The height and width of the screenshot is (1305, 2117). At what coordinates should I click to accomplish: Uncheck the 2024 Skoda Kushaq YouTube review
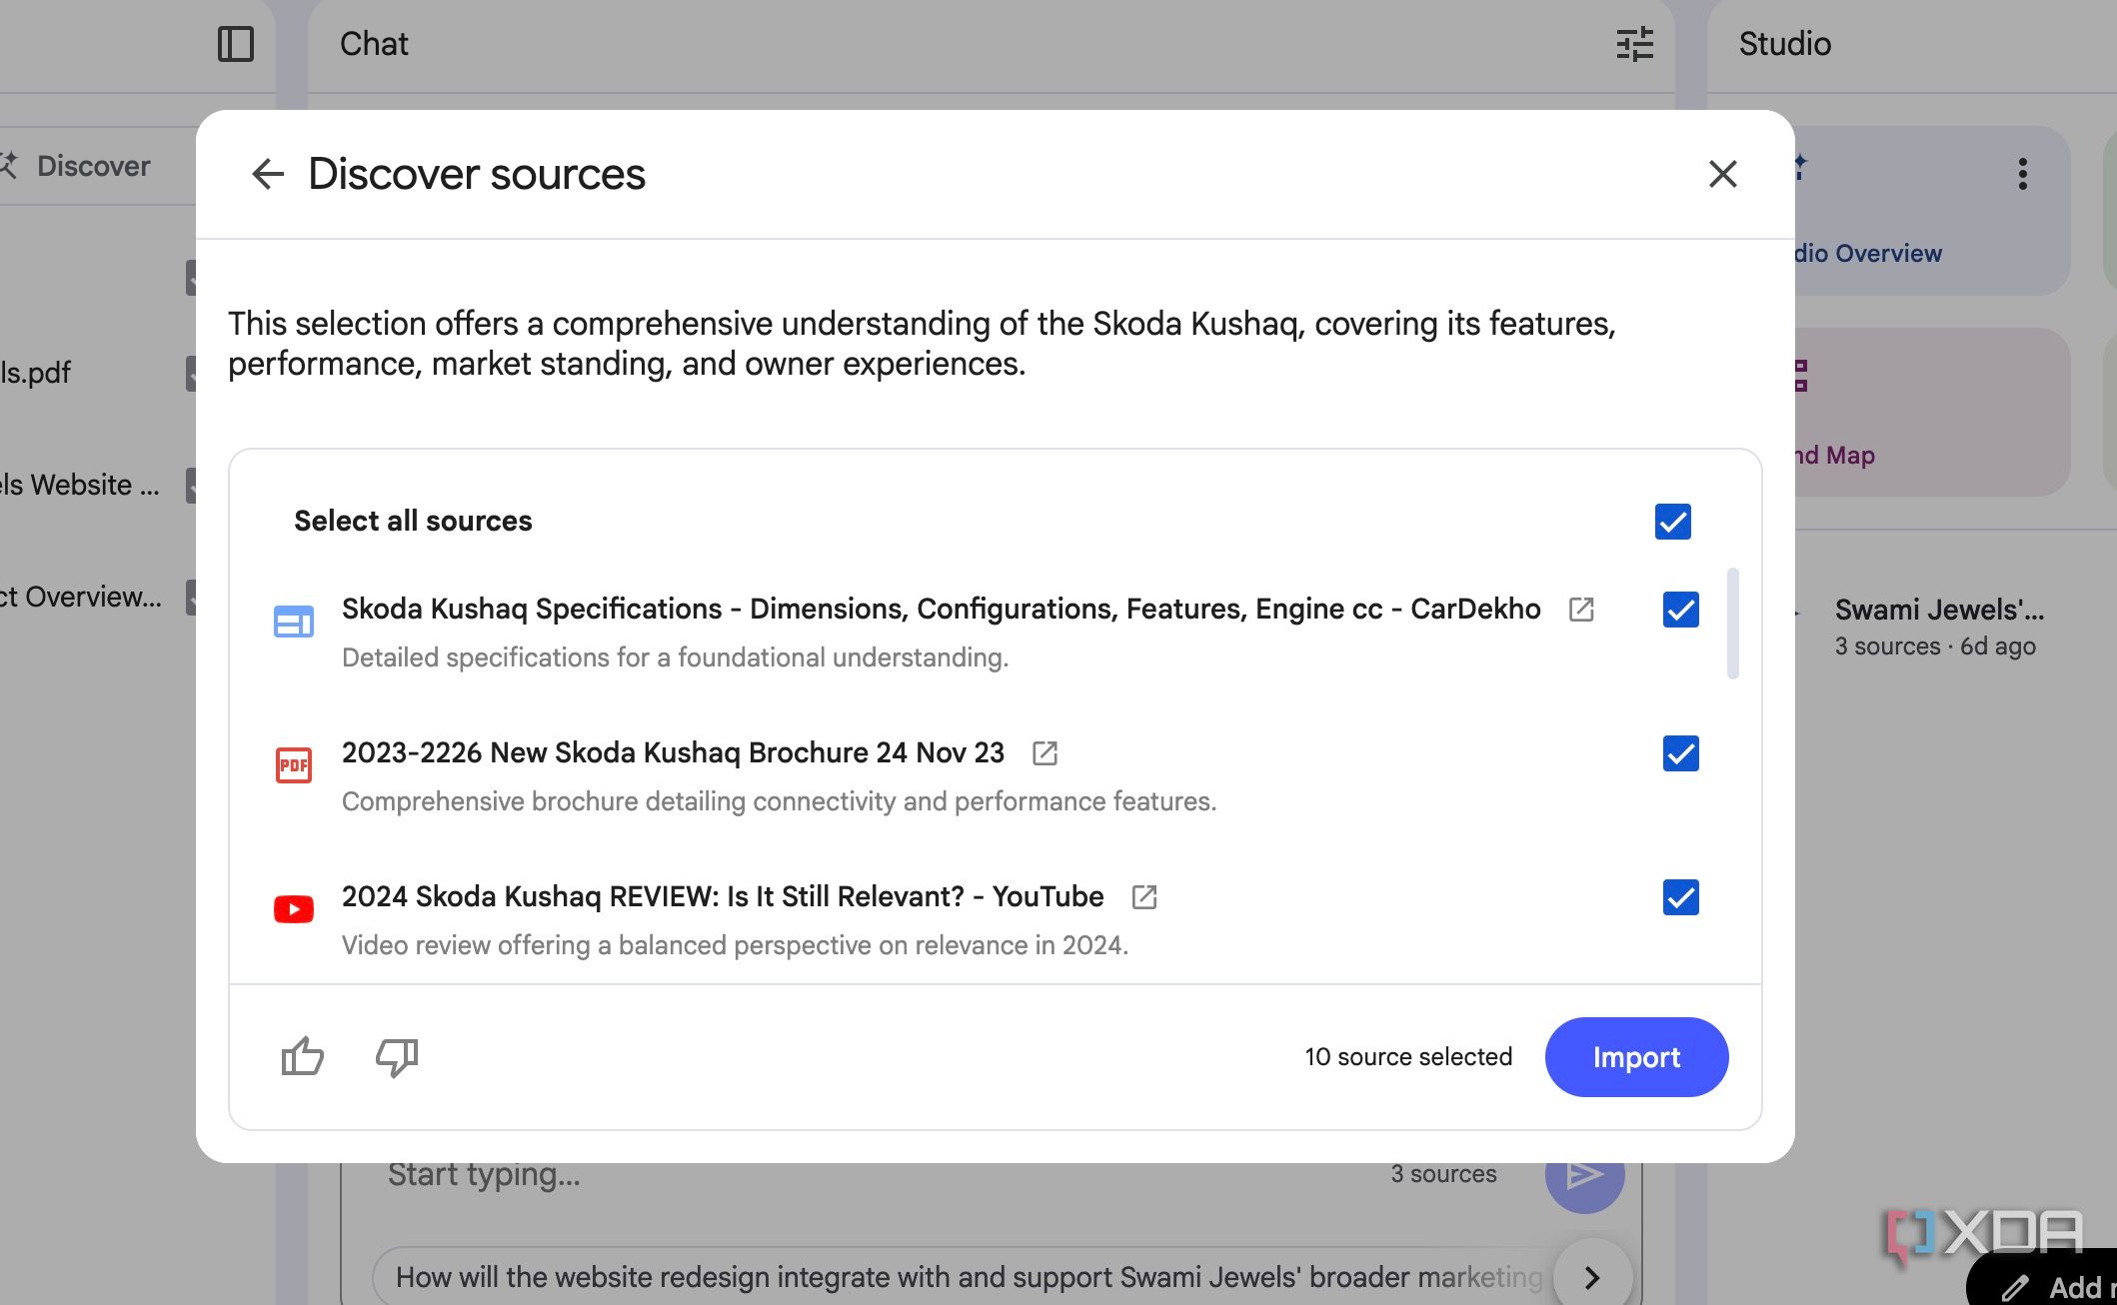(x=1680, y=898)
